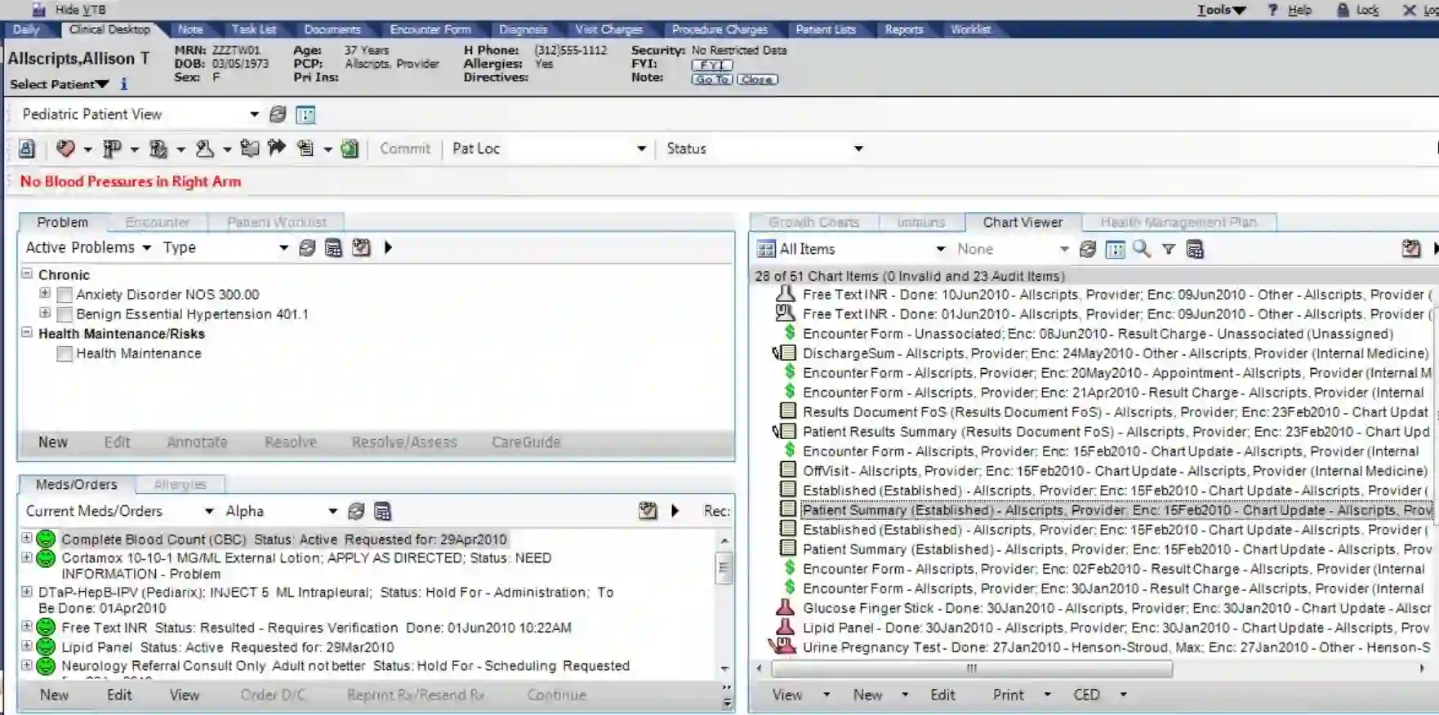Select the Allergies tab in Meds pane
Viewport: 1439px width, 715px height.
[x=180, y=485]
